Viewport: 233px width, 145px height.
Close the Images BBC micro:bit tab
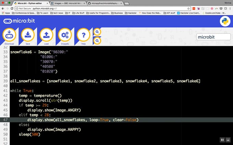tap(84, 3)
